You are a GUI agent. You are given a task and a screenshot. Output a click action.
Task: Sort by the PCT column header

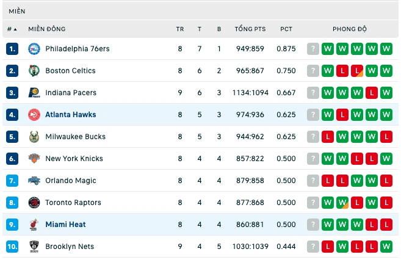click(x=286, y=29)
